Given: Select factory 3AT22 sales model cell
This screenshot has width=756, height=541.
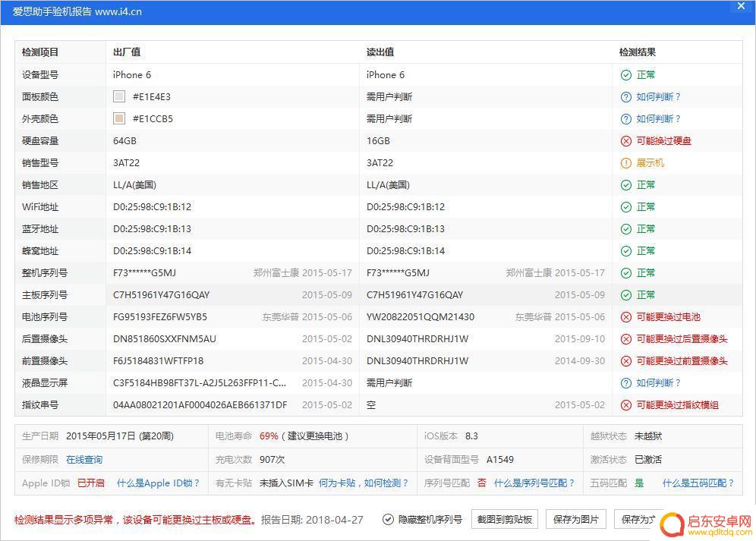Looking at the screenshot, I should (x=126, y=163).
